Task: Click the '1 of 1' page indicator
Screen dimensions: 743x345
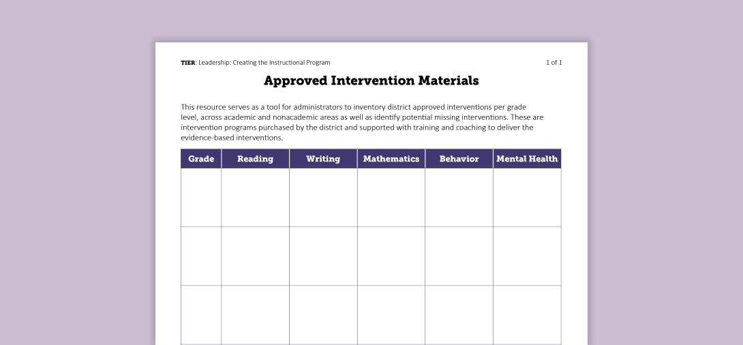Action: pyautogui.click(x=554, y=63)
